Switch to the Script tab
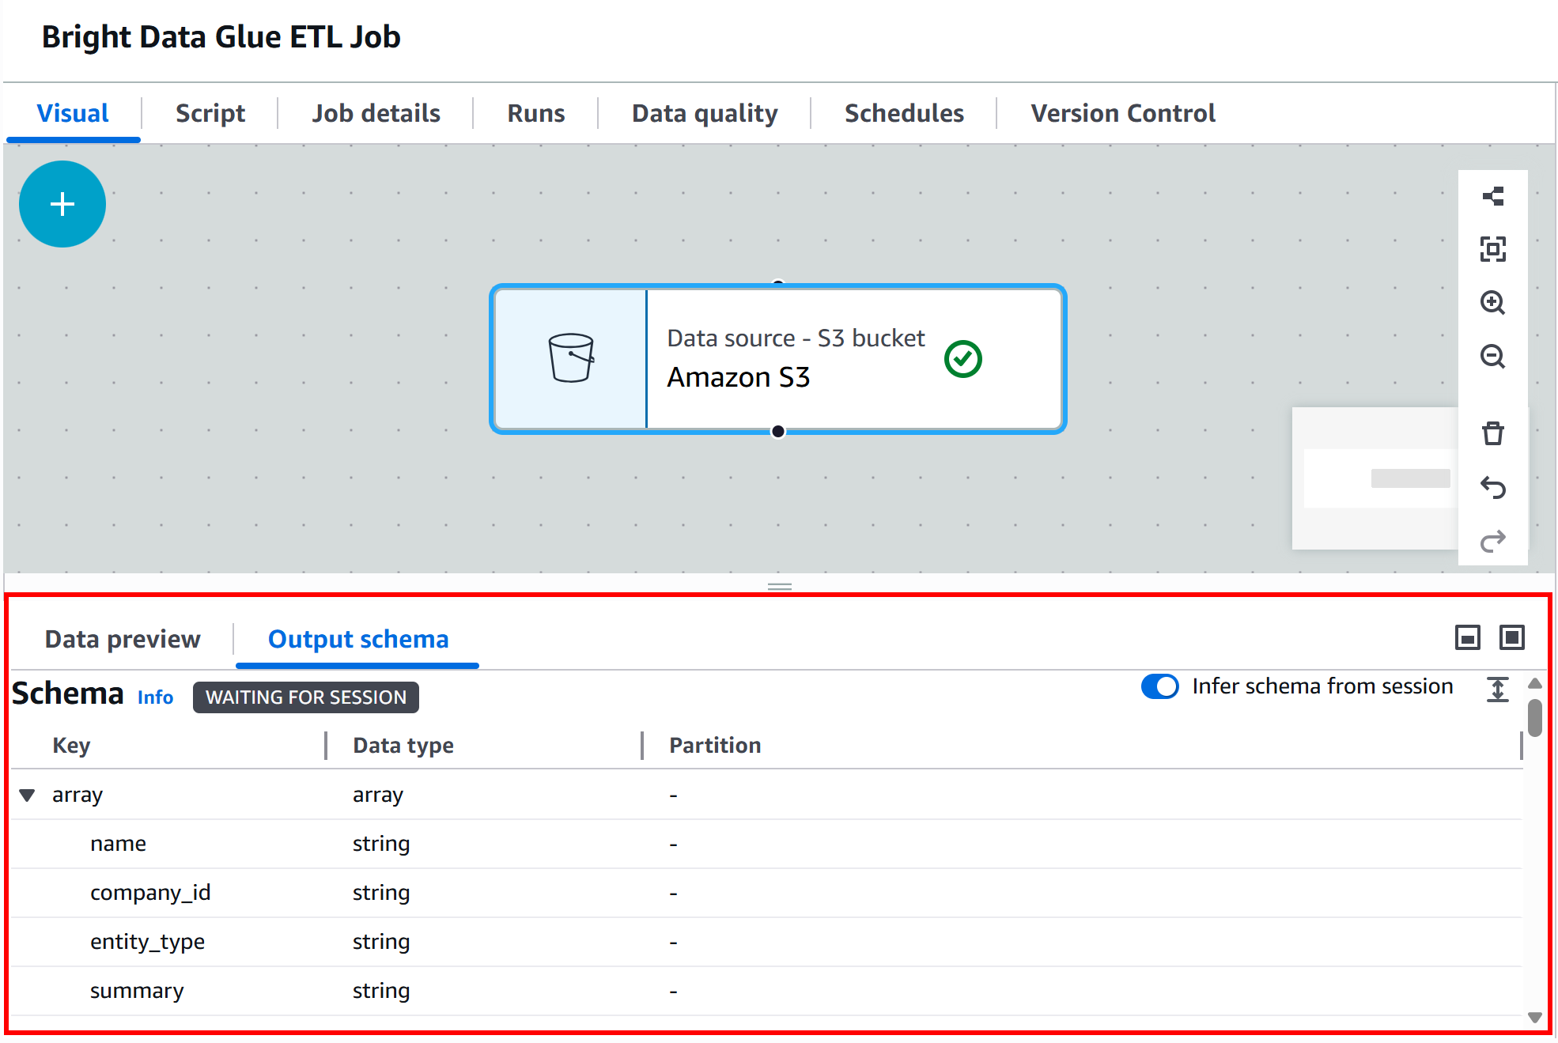Screen dimensions: 1558x1043 point(210,113)
